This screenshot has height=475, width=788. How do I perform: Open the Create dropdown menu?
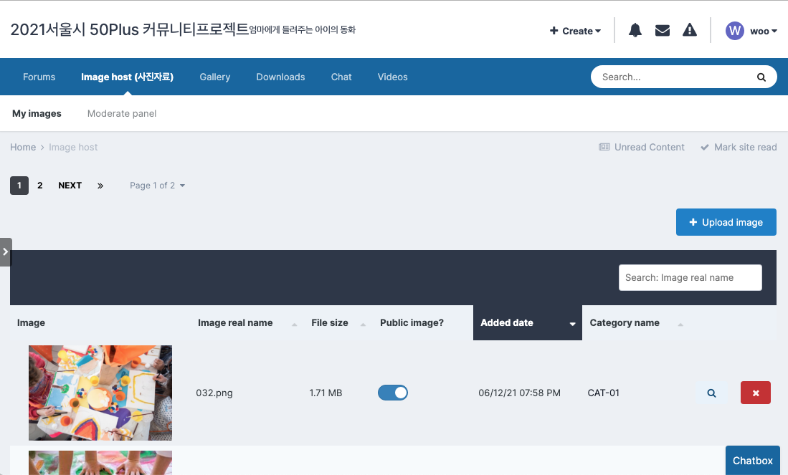tap(574, 31)
